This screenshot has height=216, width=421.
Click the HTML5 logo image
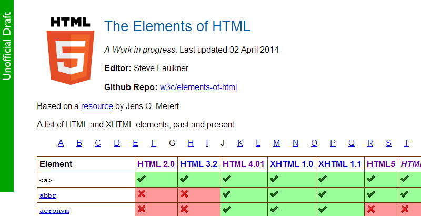[70, 51]
